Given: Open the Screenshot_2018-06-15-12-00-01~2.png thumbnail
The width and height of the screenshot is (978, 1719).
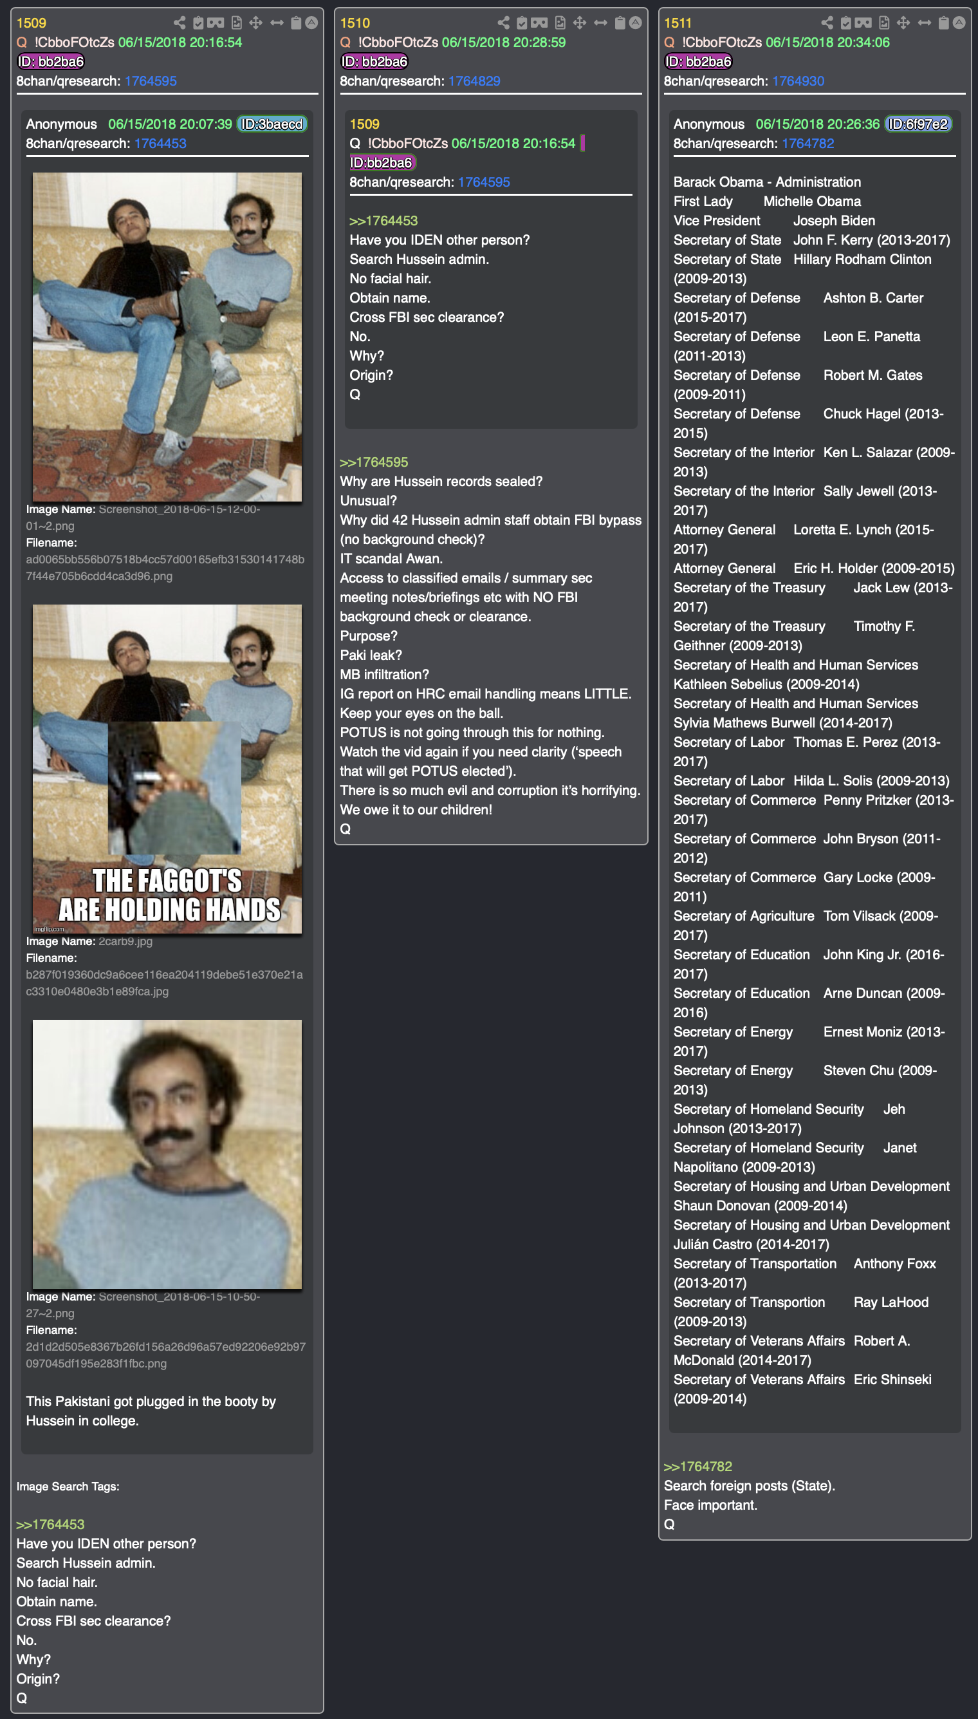Looking at the screenshot, I should pyautogui.click(x=167, y=337).
